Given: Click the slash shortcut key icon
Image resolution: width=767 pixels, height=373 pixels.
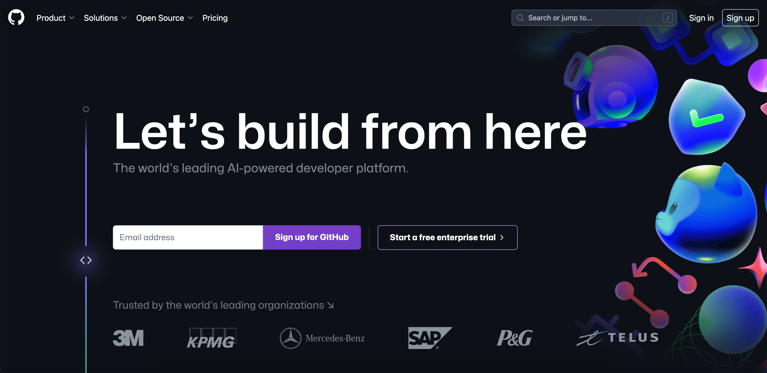Looking at the screenshot, I should tap(668, 18).
